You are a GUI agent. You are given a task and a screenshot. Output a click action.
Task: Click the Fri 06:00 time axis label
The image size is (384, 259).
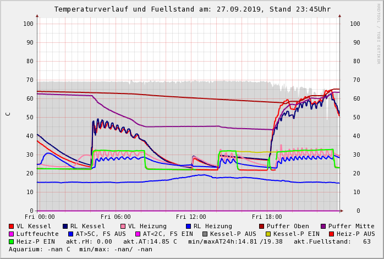116,217
